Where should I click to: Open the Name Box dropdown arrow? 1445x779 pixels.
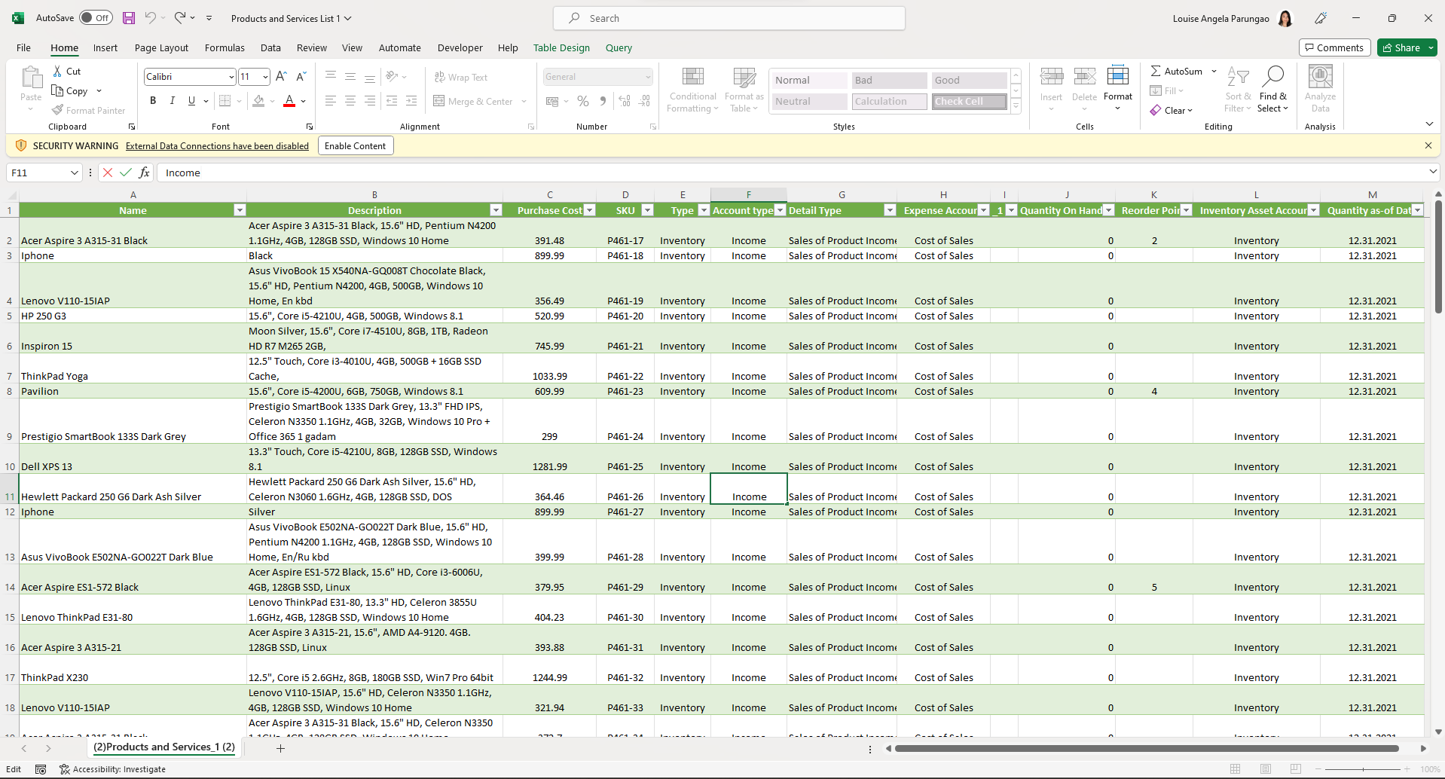[74, 173]
